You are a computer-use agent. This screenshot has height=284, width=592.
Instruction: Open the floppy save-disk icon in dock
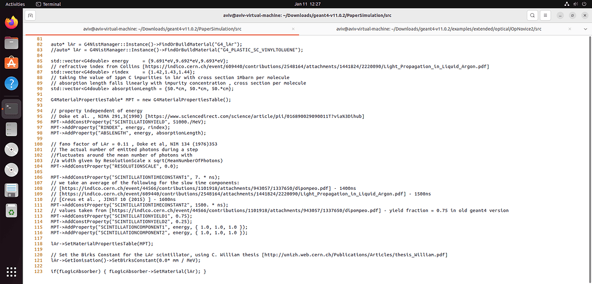11,190
